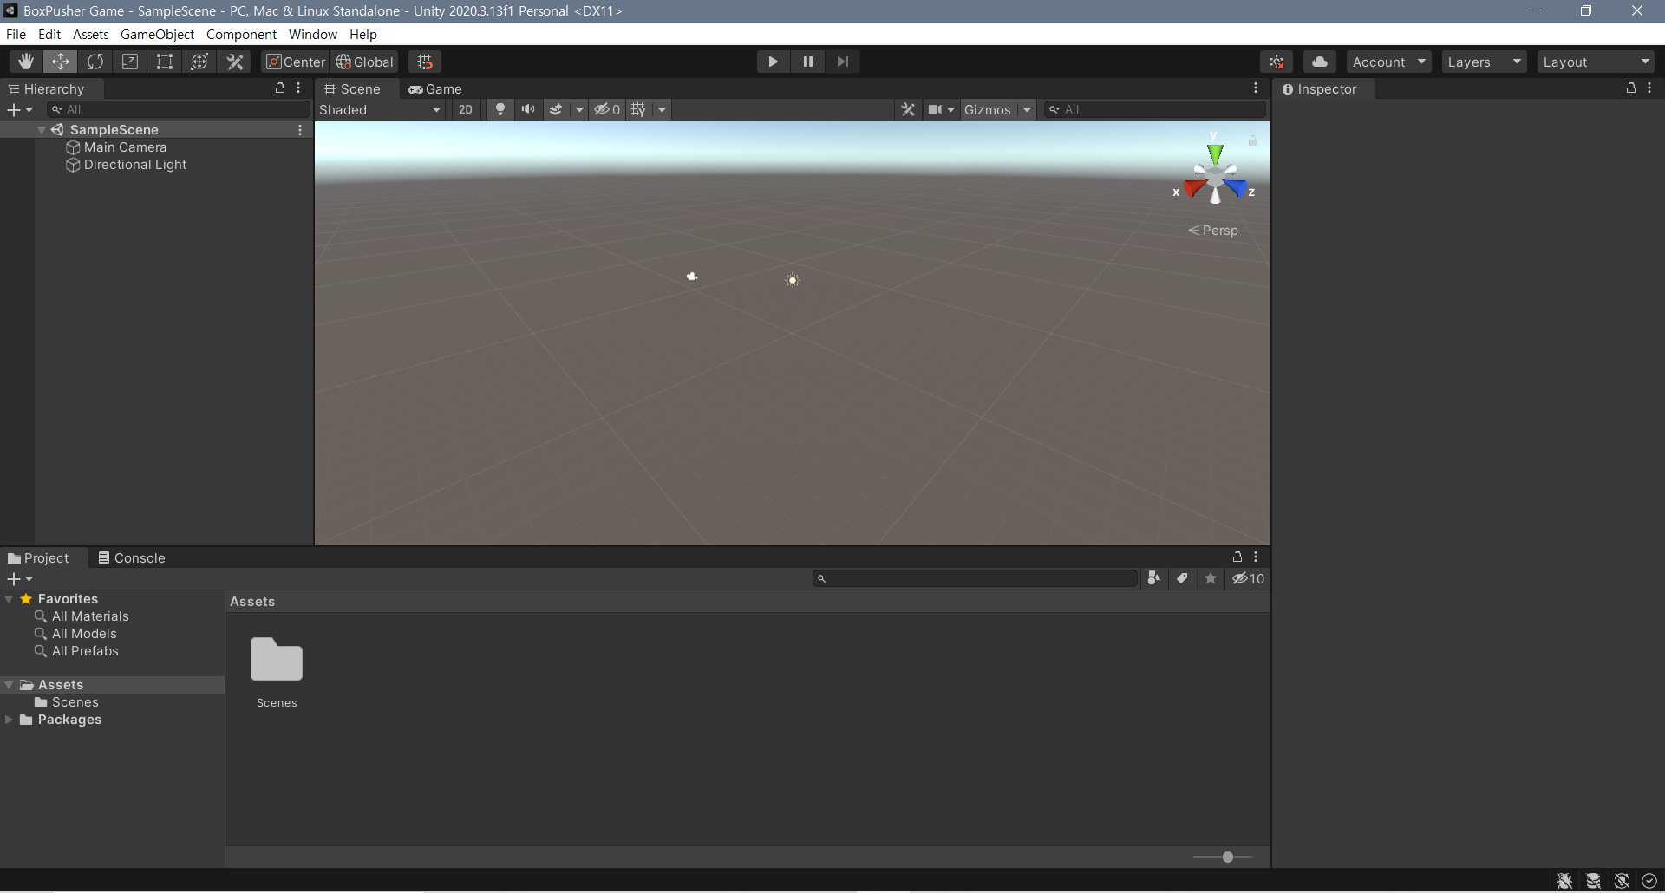
Task: Open the Layout dropdown
Action: 1596,62
